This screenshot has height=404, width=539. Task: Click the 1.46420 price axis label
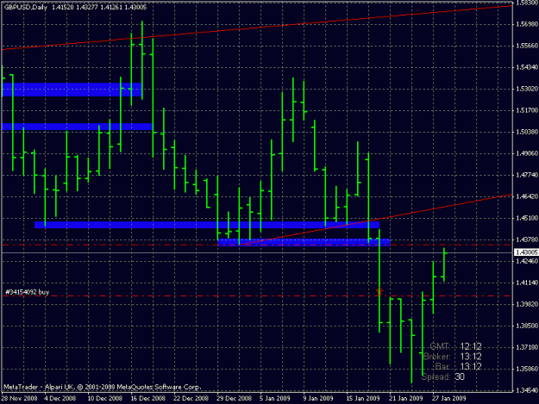coord(527,196)
